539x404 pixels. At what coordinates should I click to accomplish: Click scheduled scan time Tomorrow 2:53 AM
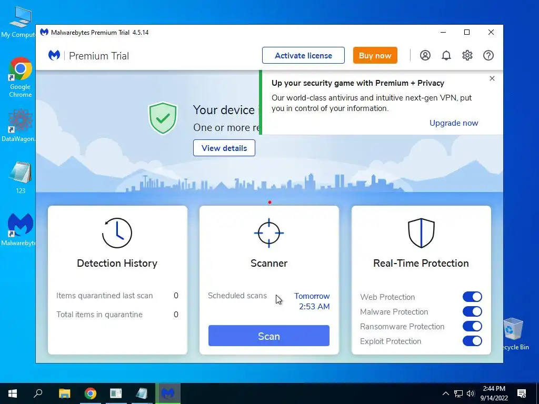tap(312, 301)
